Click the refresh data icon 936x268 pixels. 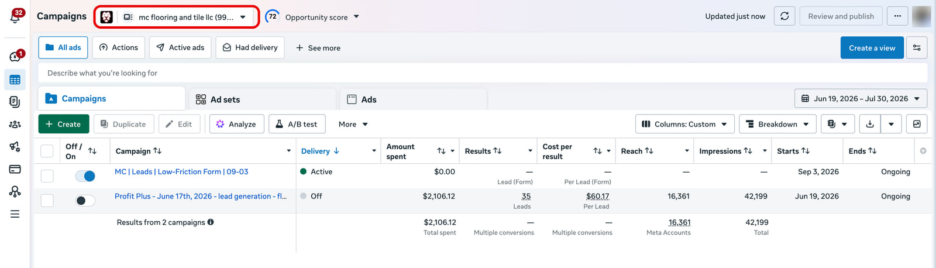coord(784,16)
